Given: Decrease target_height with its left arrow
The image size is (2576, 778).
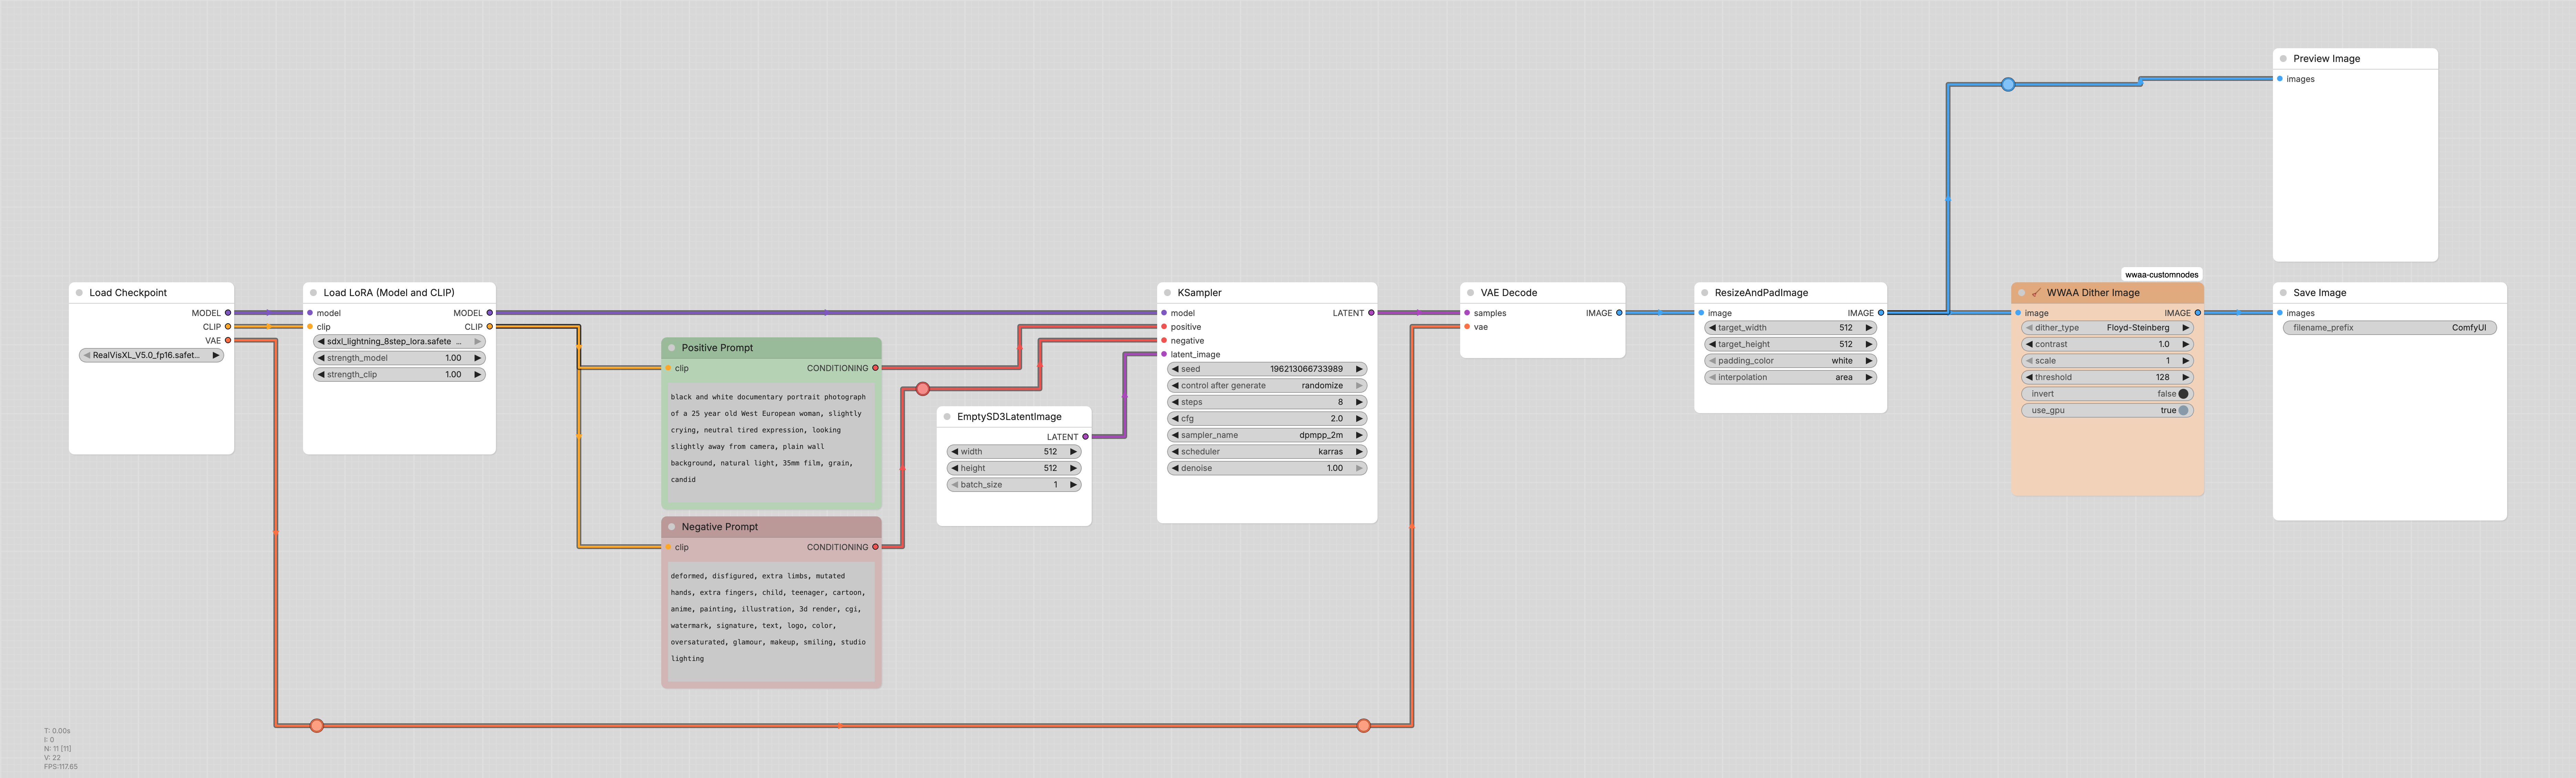Looking at the screenshot, I should pyautogui.click(x=1712, y=344).
